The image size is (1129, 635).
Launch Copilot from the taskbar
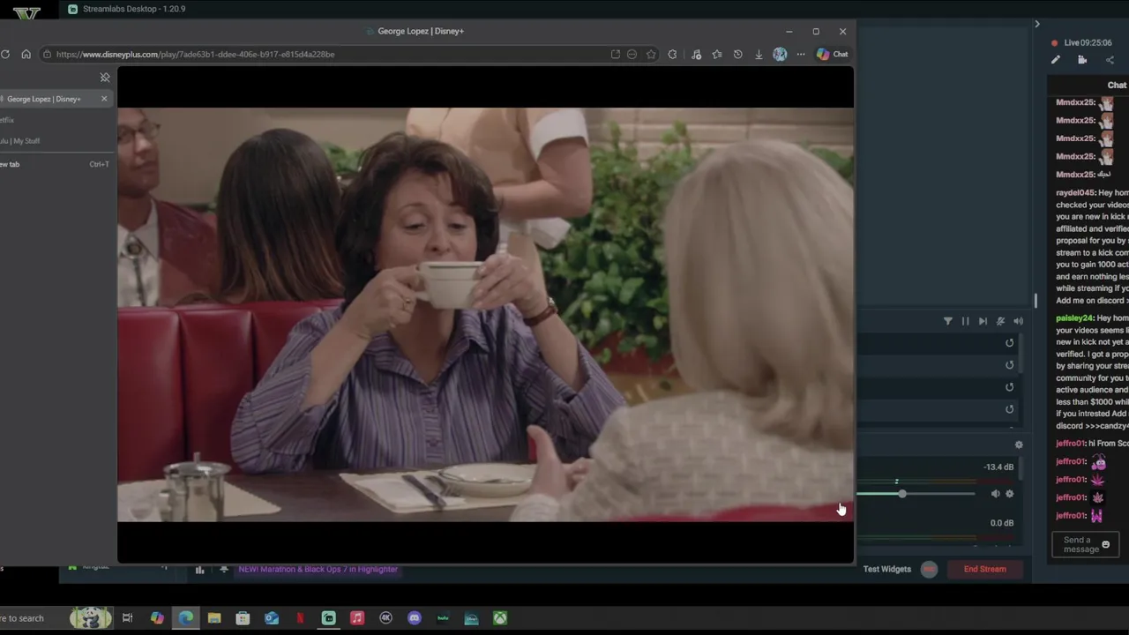(x=157, y=618)
